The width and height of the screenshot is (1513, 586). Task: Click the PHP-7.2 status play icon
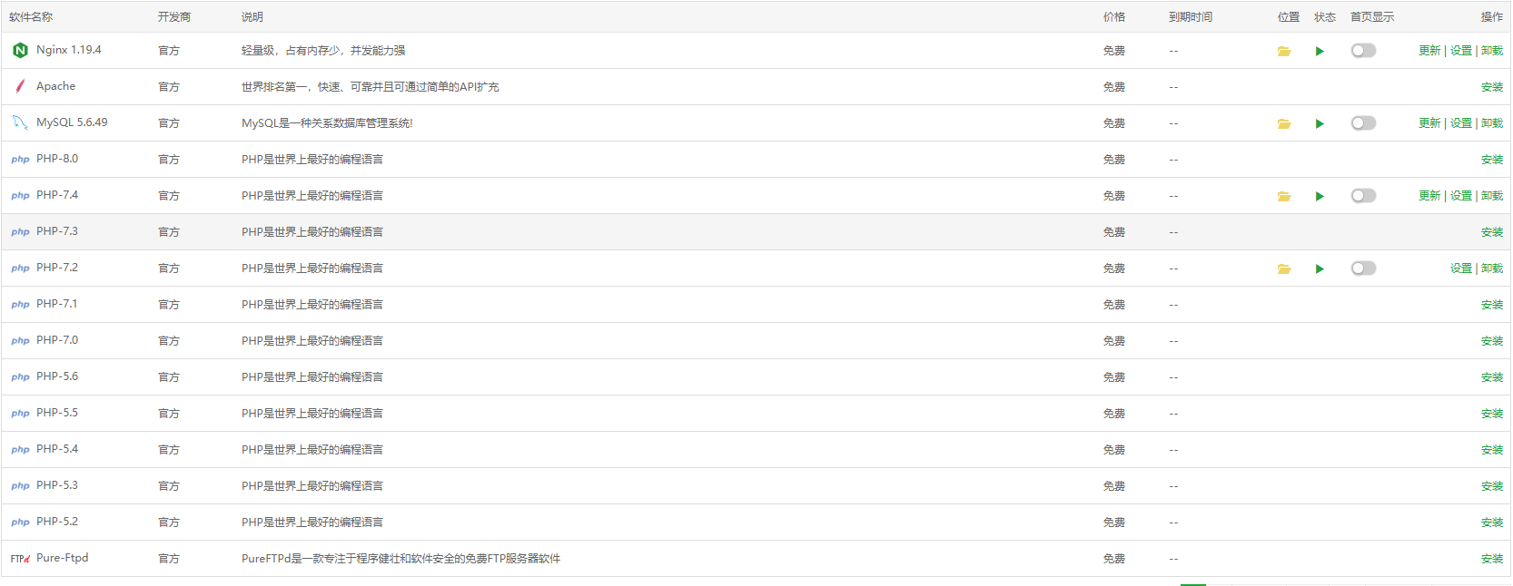[1320, 269]
